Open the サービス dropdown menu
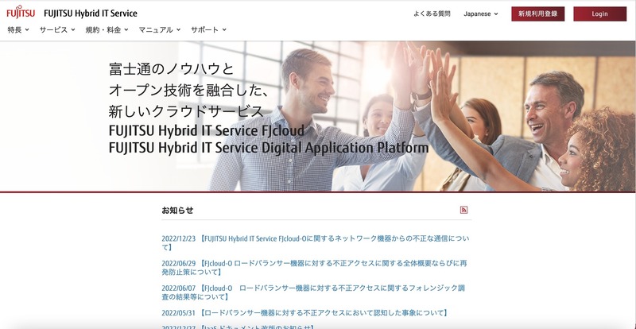636x329 pixels. 57,29
